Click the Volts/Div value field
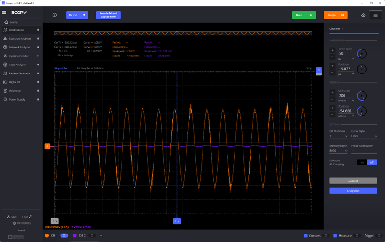Viewport: 385px width, 242px height. point(346,96)
